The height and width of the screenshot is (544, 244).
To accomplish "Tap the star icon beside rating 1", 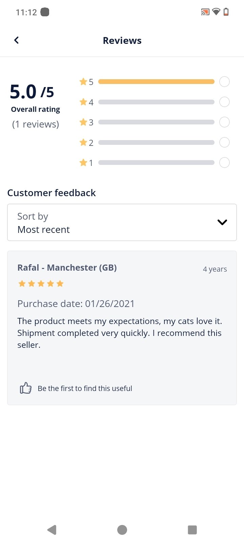I will point(83,163).
